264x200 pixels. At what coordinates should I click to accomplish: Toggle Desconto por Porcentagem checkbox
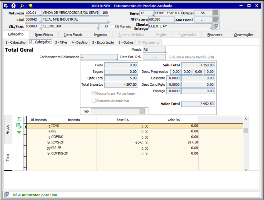click(94, 93)
